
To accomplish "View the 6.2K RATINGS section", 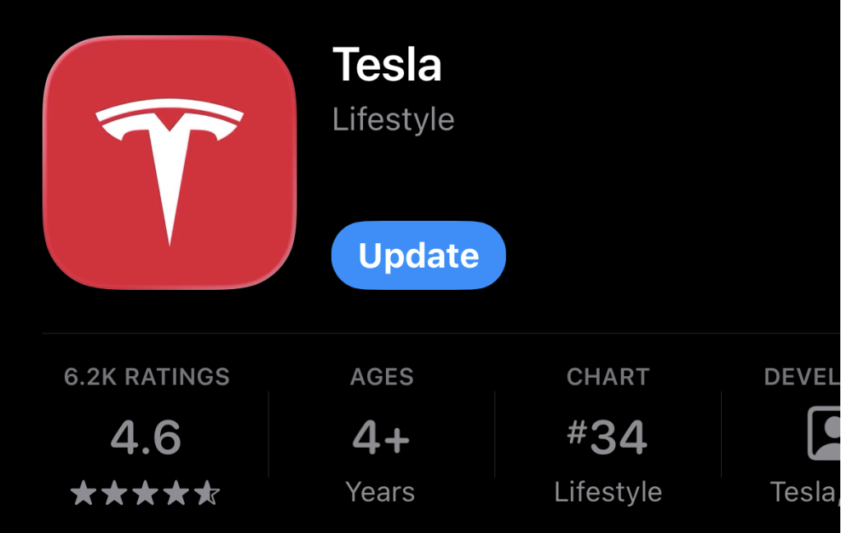I will coord(147,377).
